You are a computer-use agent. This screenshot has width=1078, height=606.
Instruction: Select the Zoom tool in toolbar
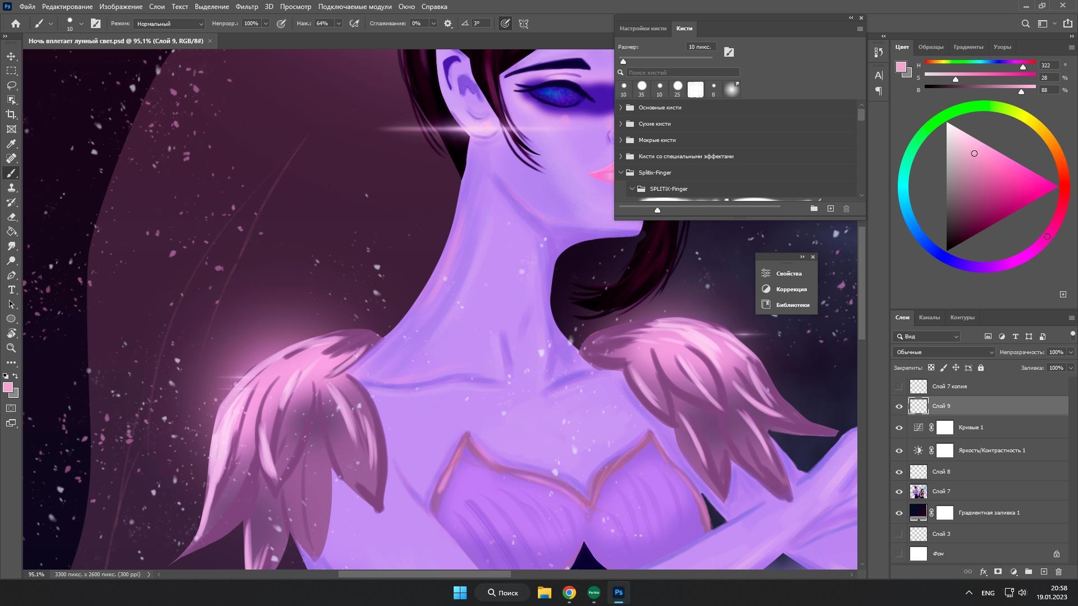pyautogui.click(x=11, y=348)
